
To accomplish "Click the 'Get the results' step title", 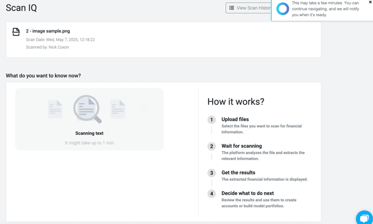I will pos(238,173).
